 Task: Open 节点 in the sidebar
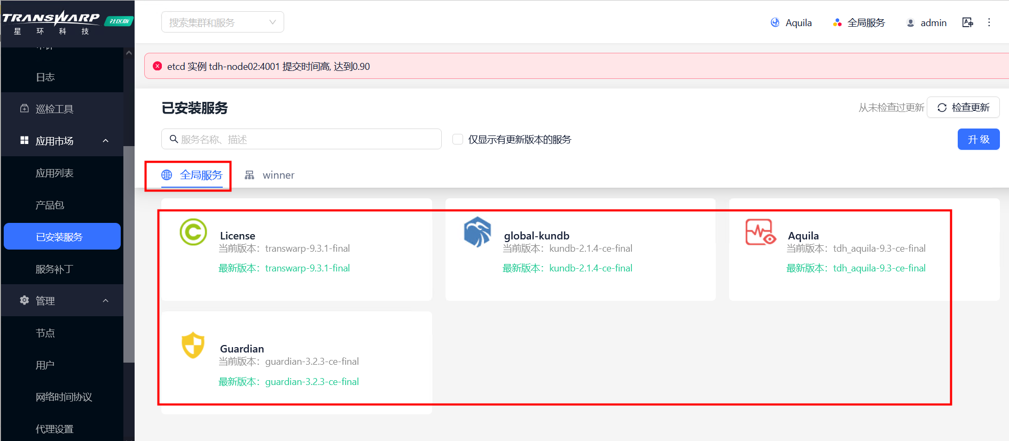point(45,333)
